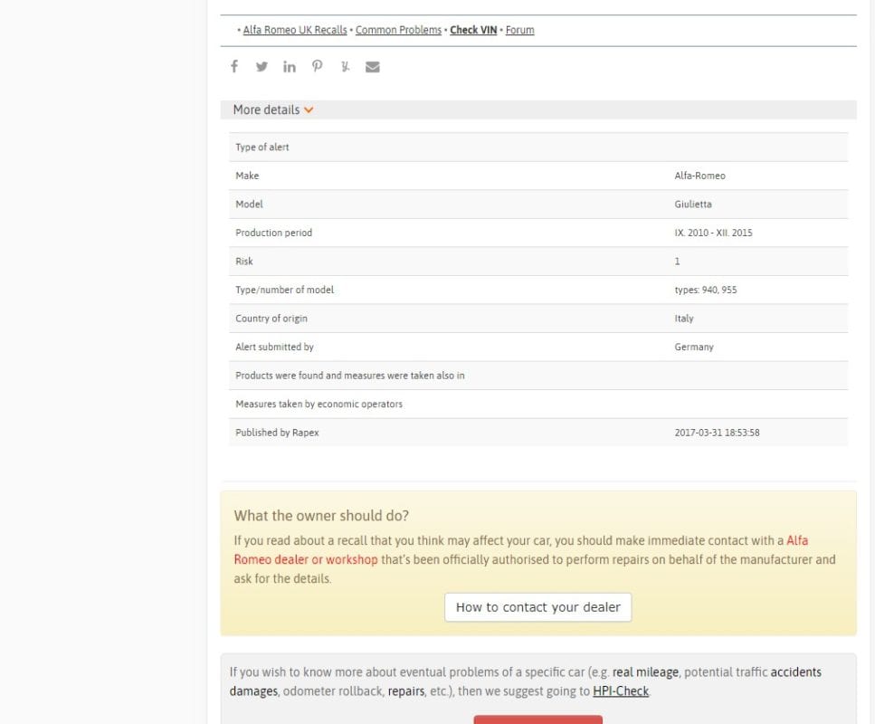The width and height of the screenshot is (875, 724).
Task: Click the What the owner should do heading
Action: coord(321,516)
